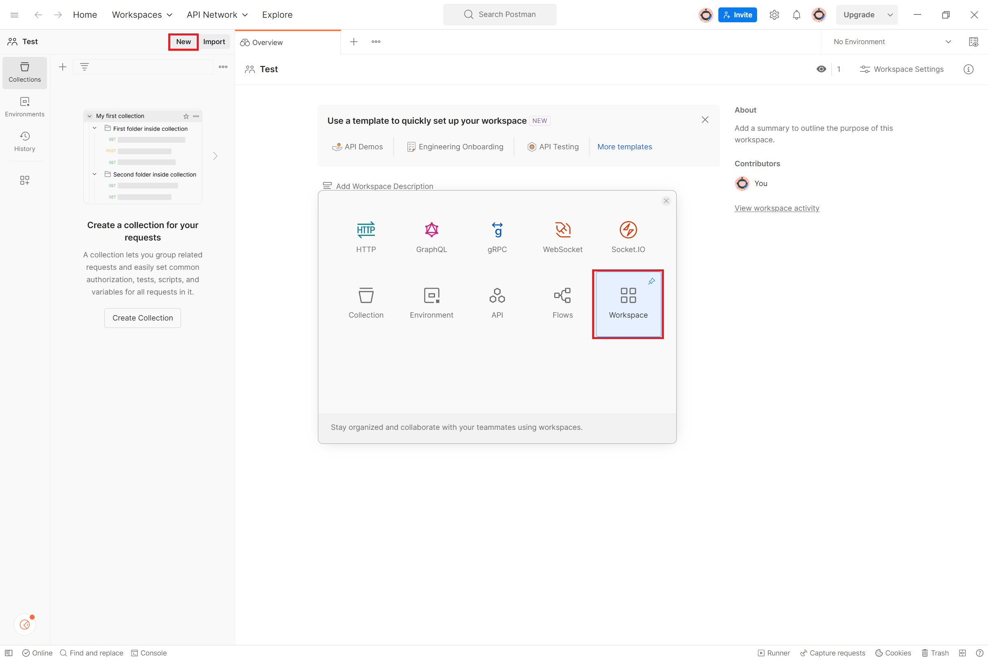The image size is (988, 660).
Task: Open Postman settings gear
Action: point(774,15)
